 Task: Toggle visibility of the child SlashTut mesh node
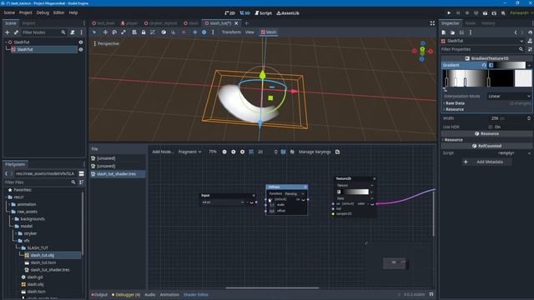point(81,49)
